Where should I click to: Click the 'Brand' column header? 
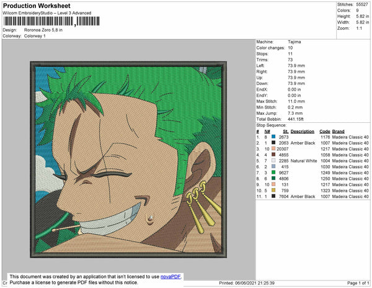tap(338, 132)
